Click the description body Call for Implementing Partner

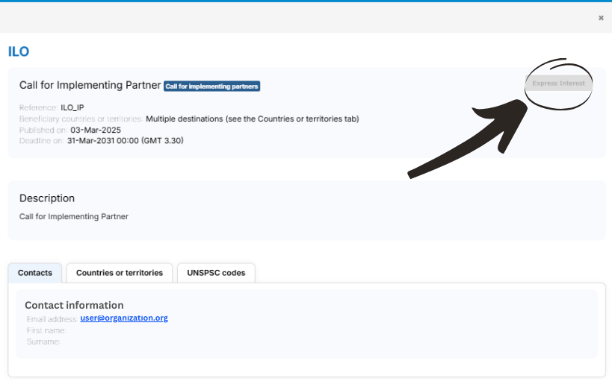(x=74, y=217)
